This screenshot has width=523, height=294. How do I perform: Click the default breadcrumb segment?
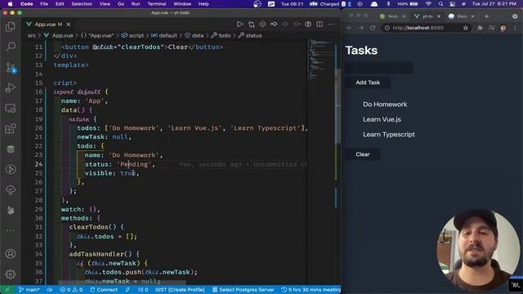click(164, 35)
